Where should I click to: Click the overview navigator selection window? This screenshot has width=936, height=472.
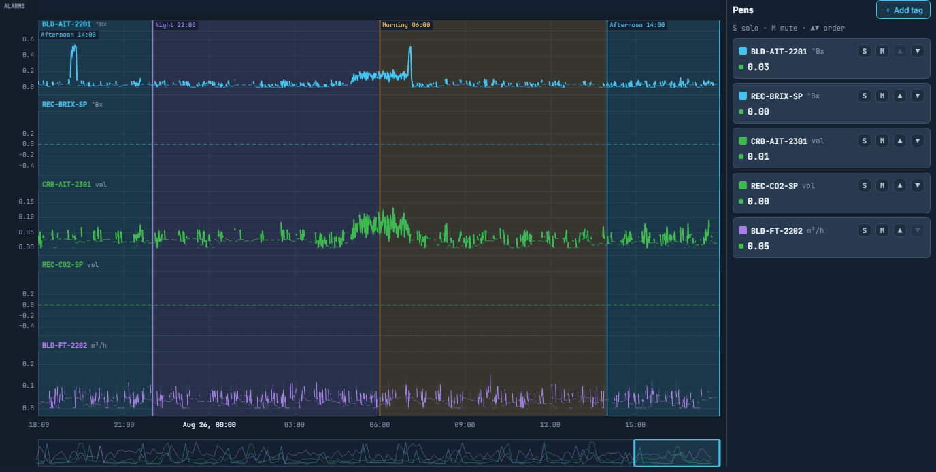[677, 453]
